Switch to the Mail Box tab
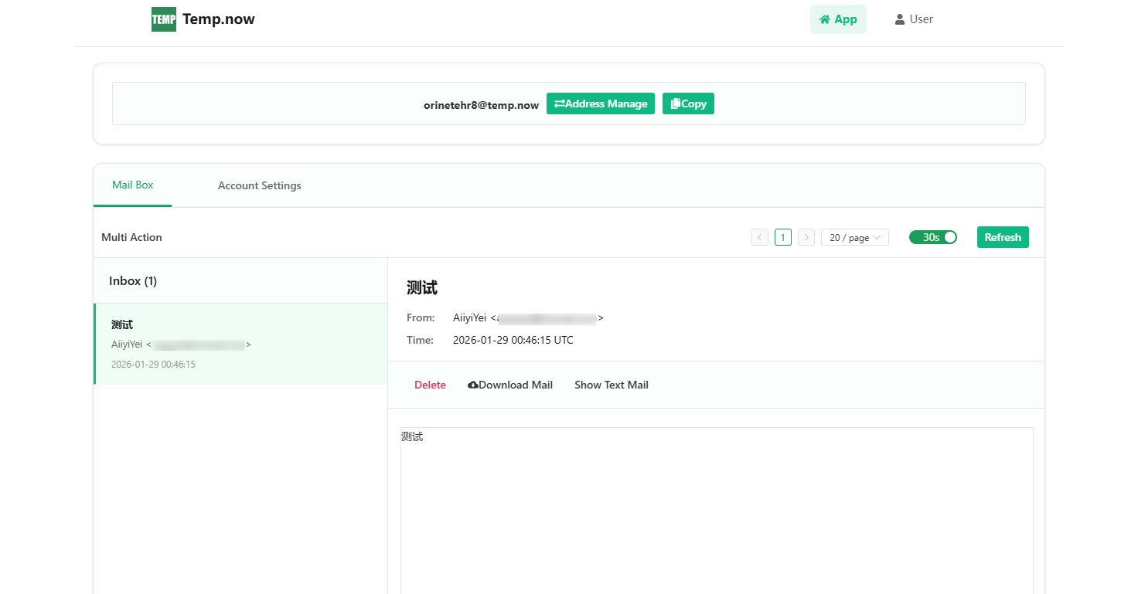 [x=133, y=185]
